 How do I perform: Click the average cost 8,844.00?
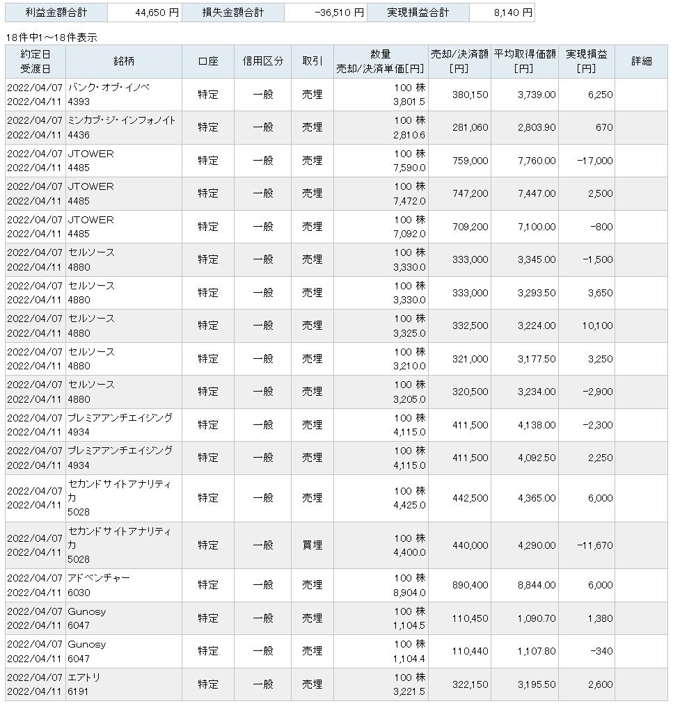537,585
